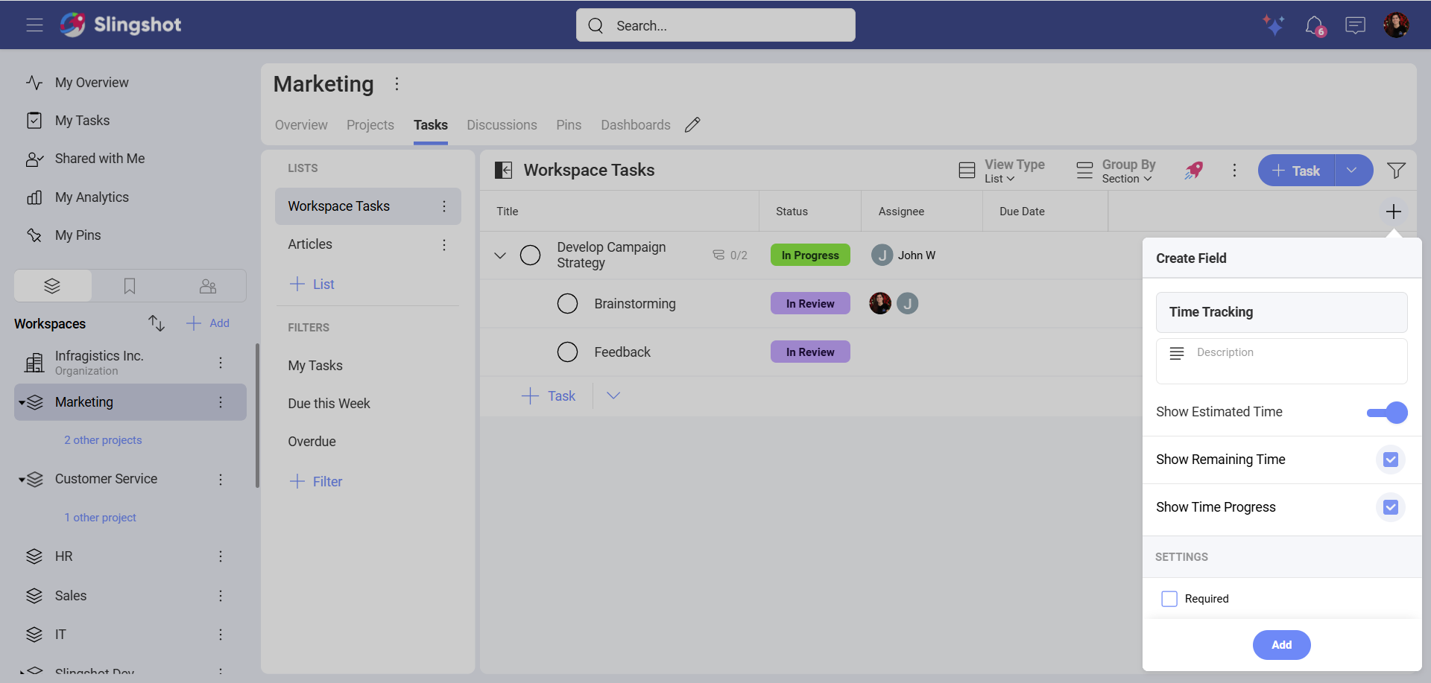
Task: Open the chat messages icon
Action: (x=1355, y=25)
